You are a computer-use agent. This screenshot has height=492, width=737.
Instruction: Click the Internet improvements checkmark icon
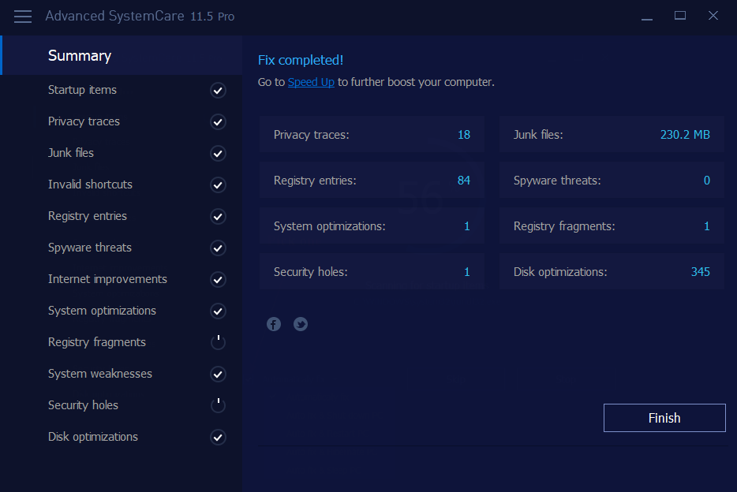(218, 280)
